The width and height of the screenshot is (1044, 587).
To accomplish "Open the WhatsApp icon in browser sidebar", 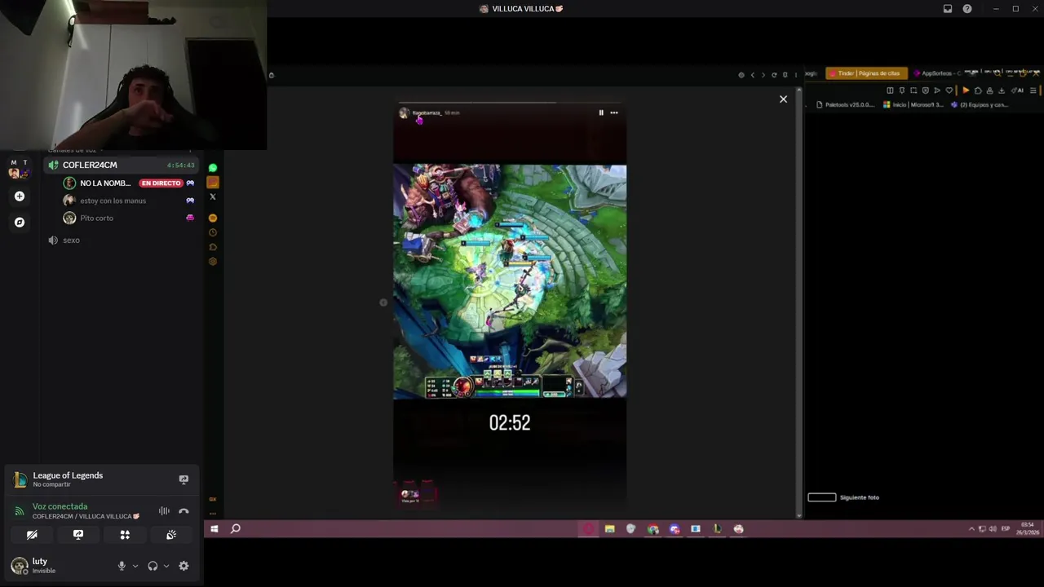I will [x=213, y=168].
